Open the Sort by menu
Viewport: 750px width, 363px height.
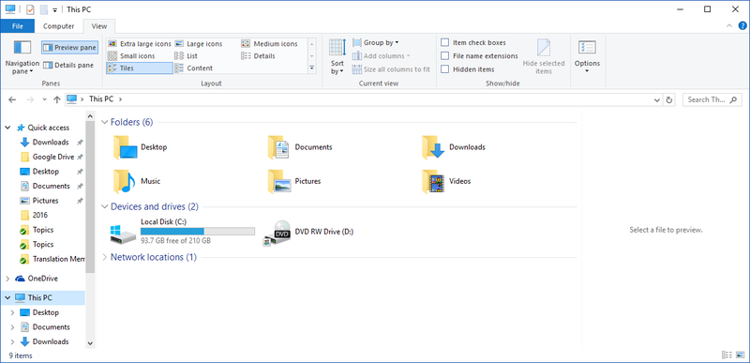337,57
